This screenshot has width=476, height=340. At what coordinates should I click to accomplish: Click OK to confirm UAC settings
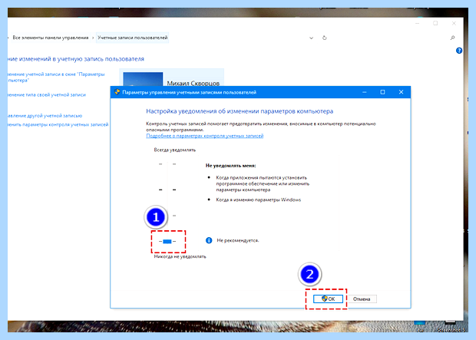click(x=328, y=299)
